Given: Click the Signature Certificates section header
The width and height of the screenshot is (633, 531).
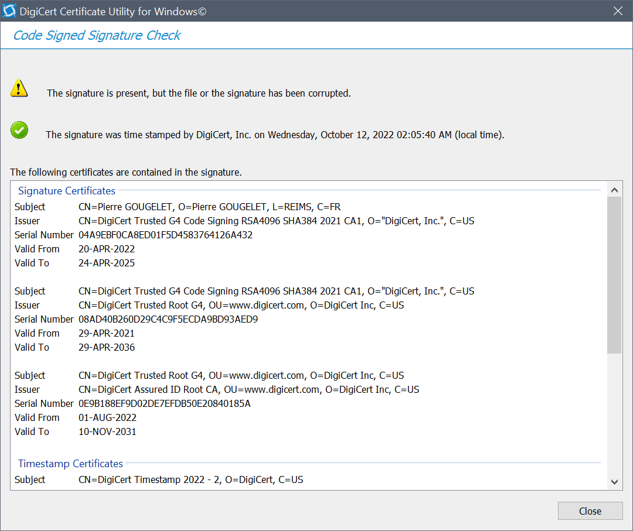Looking at the screenshot, I should coord(67,191).
